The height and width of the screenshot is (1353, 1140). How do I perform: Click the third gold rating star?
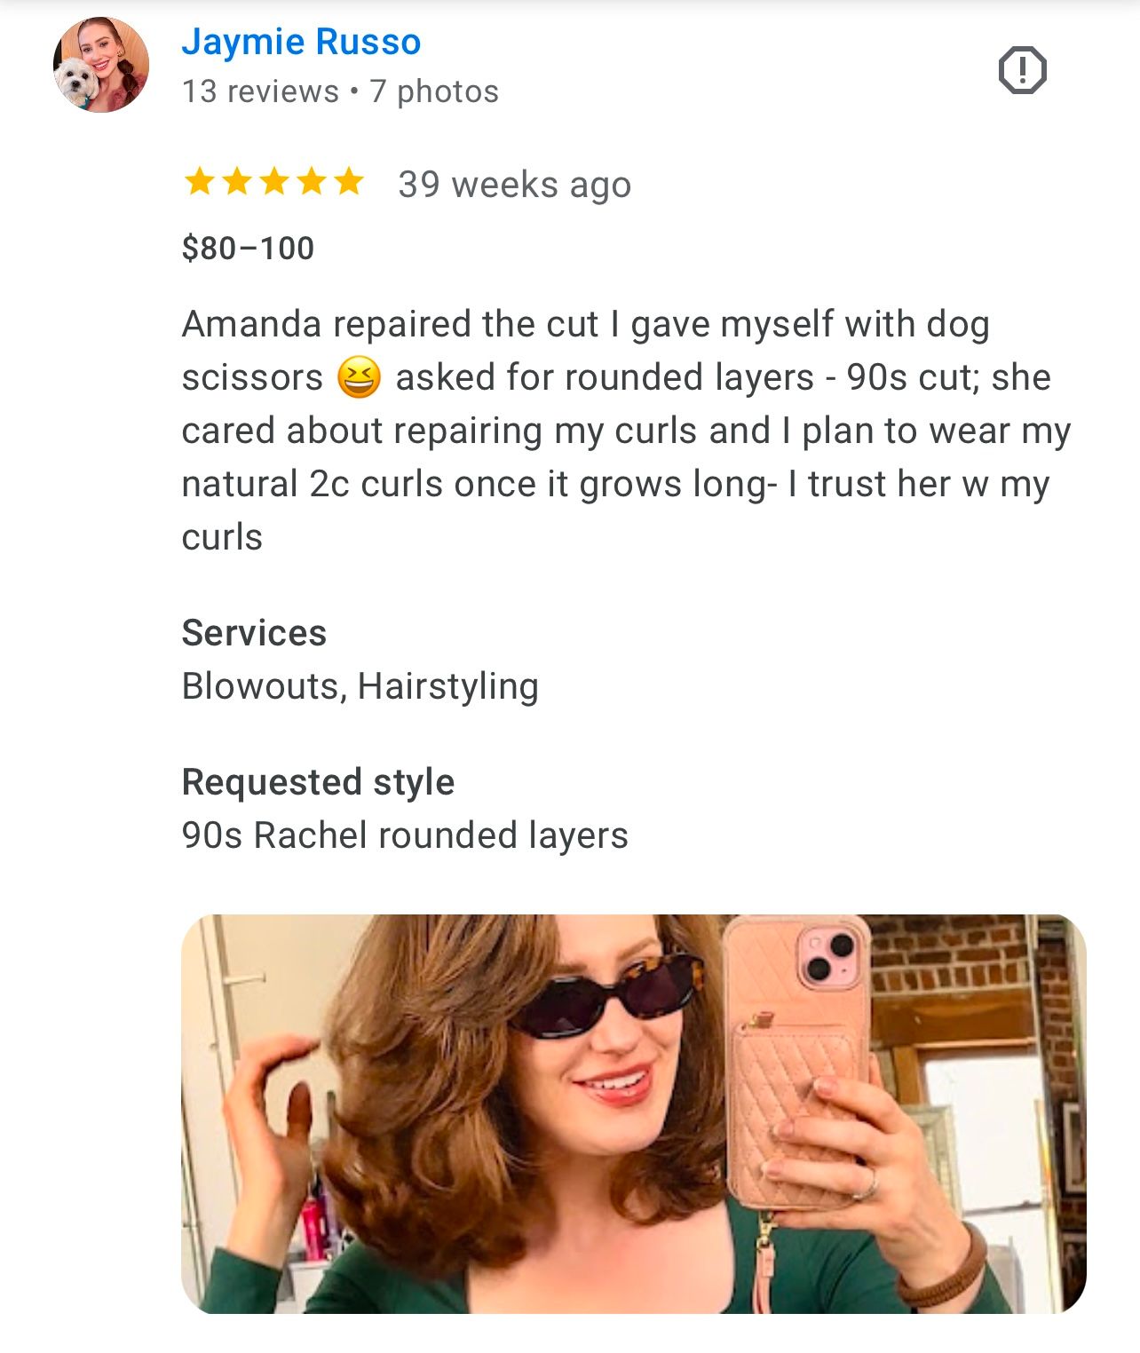coord(273,182)
